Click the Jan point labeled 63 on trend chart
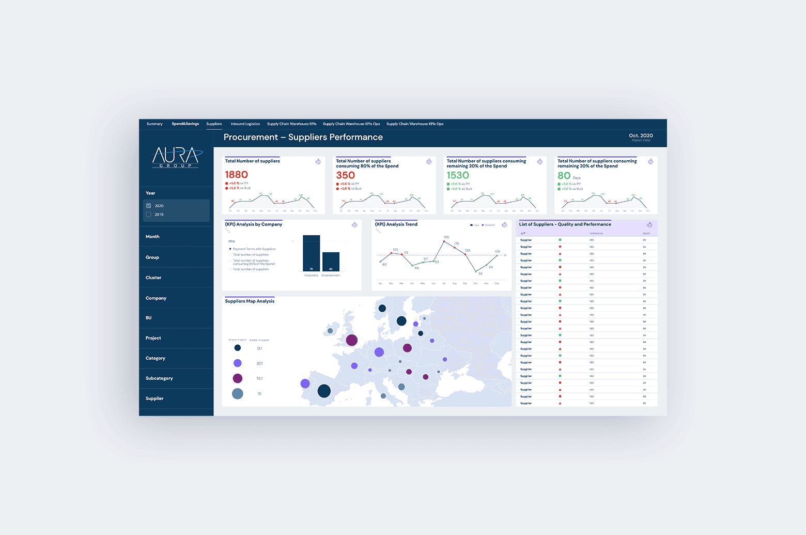806x535 pixels. (381, 262)
